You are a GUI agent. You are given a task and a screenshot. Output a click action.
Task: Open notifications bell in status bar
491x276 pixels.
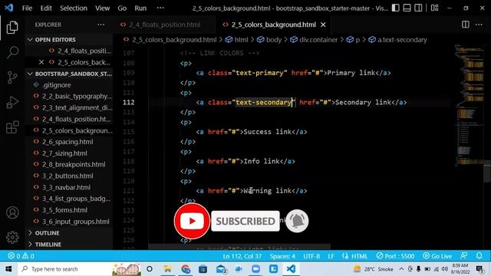click(479, 256)
